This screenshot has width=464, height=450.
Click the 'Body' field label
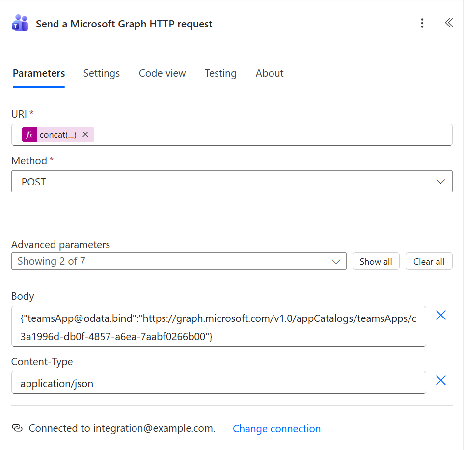point(23,296)
